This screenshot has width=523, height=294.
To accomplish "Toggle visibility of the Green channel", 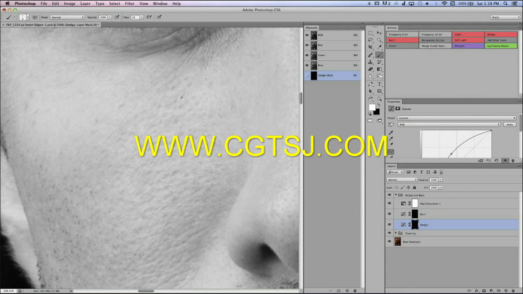I will tap(307, 55).
